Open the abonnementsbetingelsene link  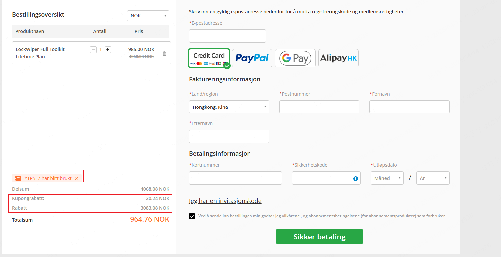coord(331,216)
